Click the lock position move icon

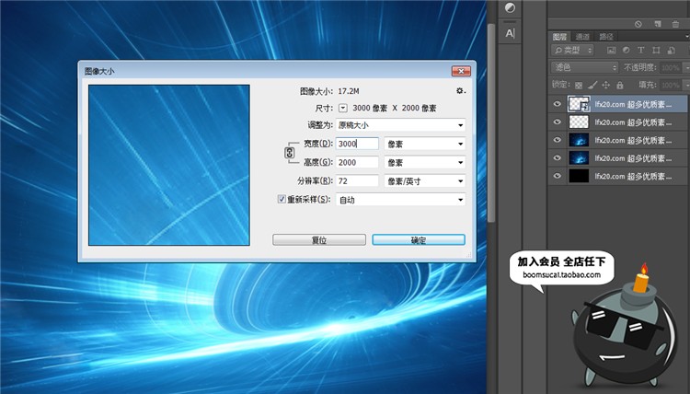click(x=604, y=85)
